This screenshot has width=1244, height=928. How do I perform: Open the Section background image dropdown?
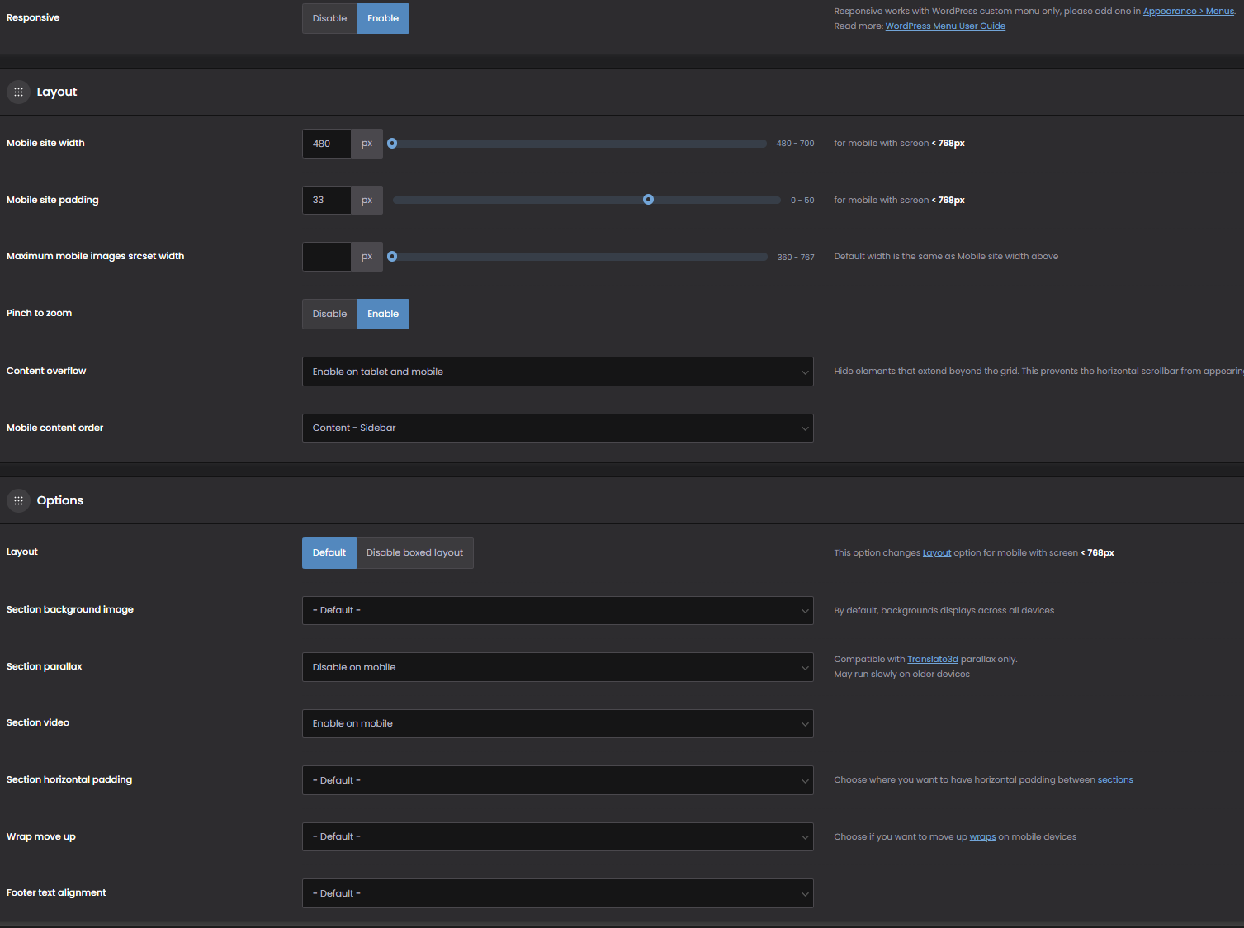coord(558,610)
